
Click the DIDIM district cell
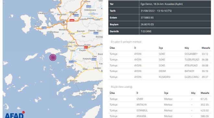point(162,71)
